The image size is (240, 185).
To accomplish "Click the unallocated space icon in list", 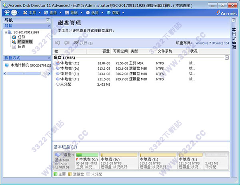I will coord(58,84).
